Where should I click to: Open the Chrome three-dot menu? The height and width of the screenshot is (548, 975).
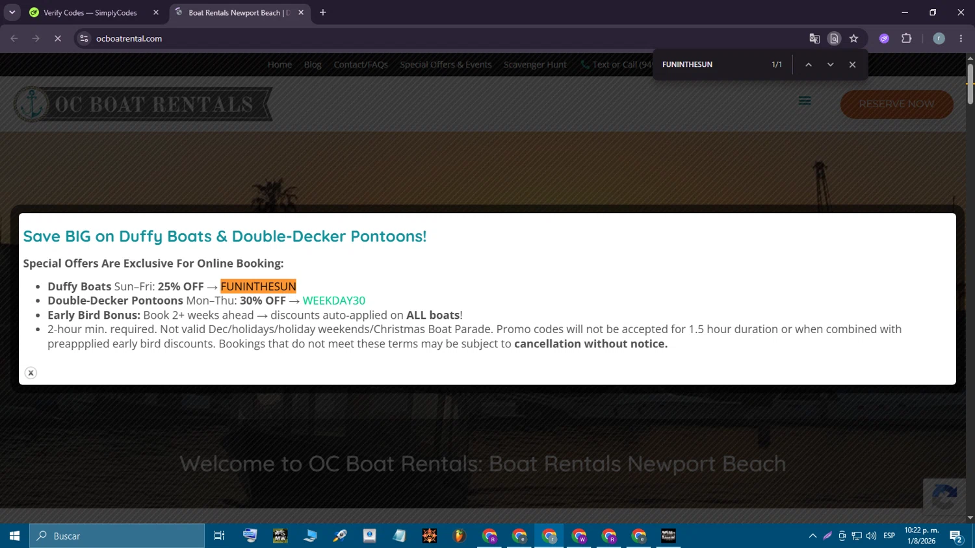961,38
